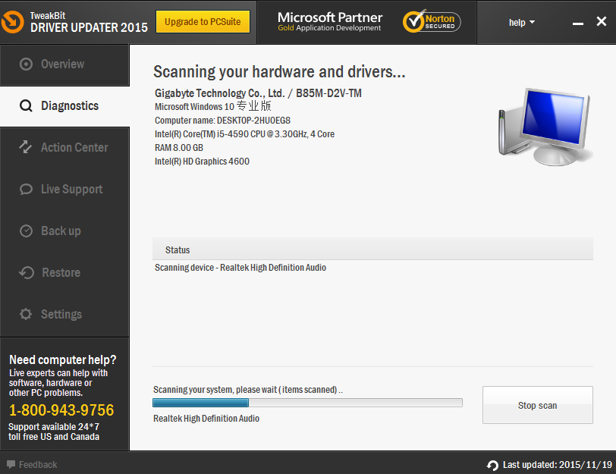
Task: Click 'Intel(R) HD Graphics 4600' text
Action: point(202,162)
